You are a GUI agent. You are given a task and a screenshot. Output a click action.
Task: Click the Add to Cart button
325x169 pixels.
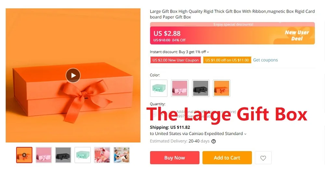(227, 158)
